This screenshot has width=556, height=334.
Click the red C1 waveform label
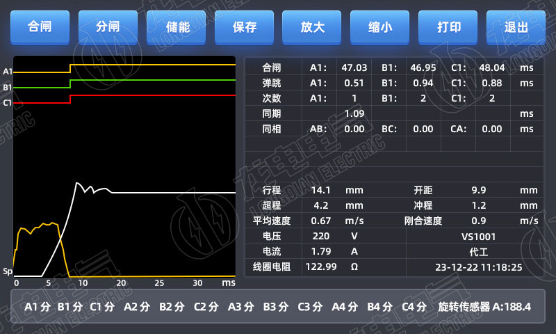(8, 103)
